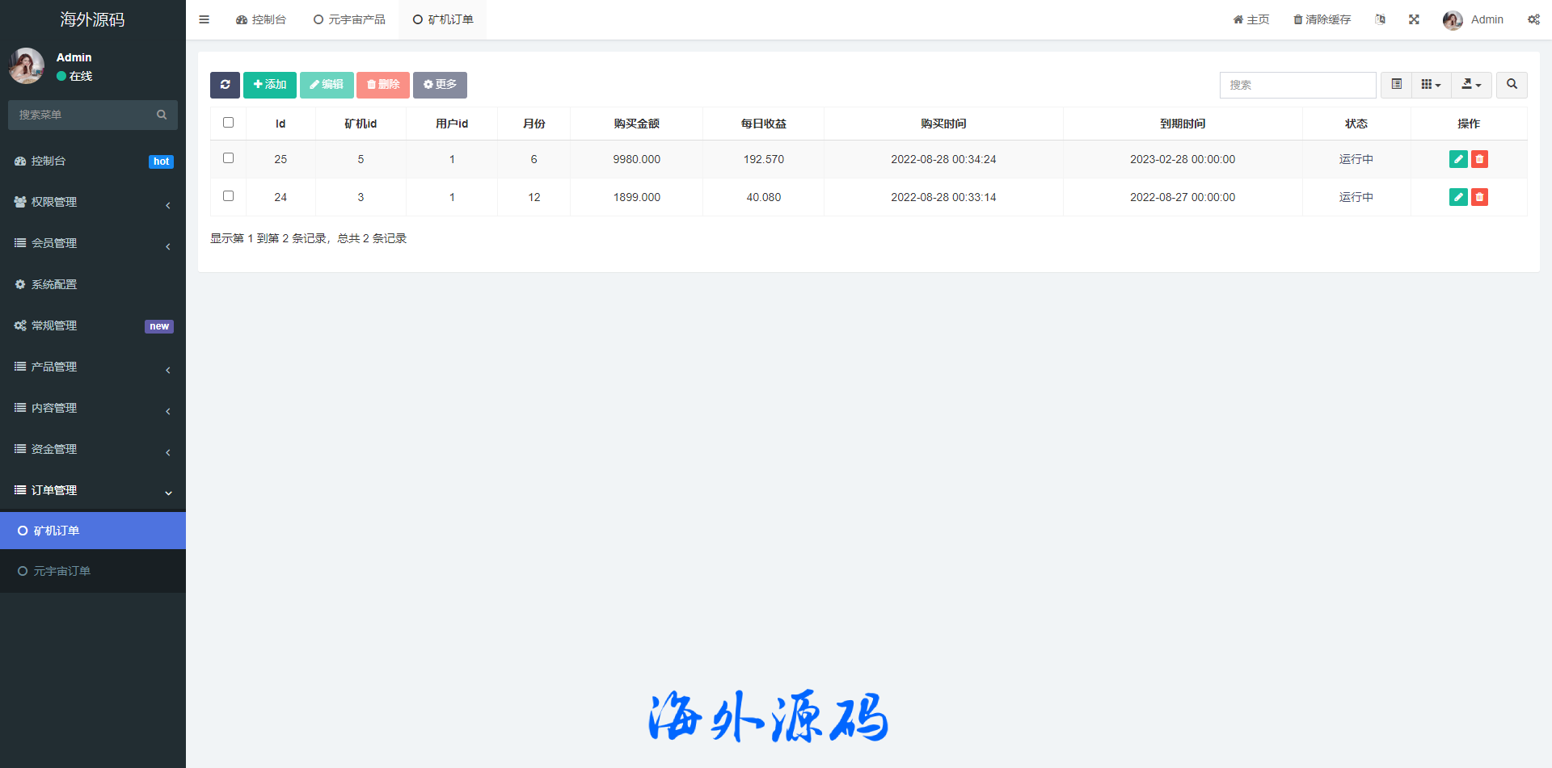Click the table 搜索 input field
This screenshot has height=768, width=1552.
point(1297,85)
